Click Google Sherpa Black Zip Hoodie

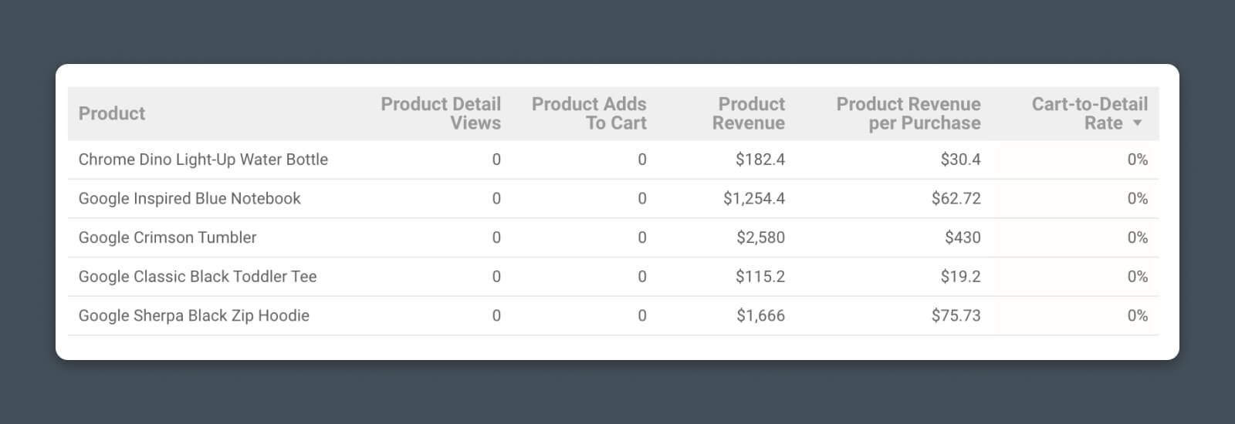pos(194,315)
